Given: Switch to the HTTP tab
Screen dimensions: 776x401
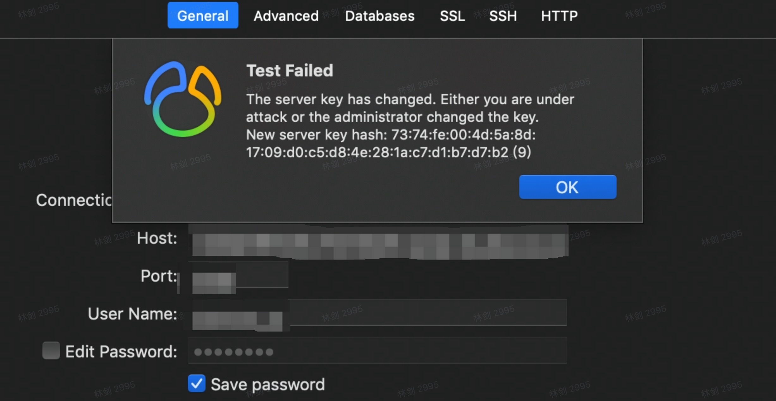Looking at the screenshot, I should pyautogui.click(x=559, y=16).
